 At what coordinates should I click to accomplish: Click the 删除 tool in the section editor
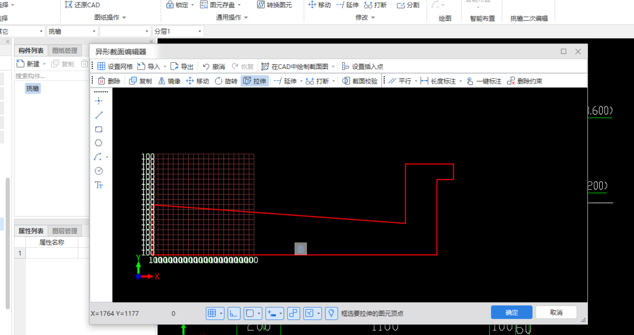point(109,81)
